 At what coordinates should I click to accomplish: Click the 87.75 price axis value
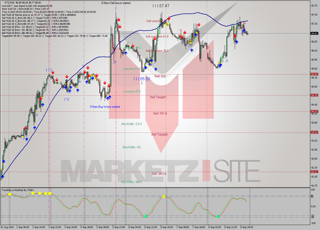(x=314, y=5)
